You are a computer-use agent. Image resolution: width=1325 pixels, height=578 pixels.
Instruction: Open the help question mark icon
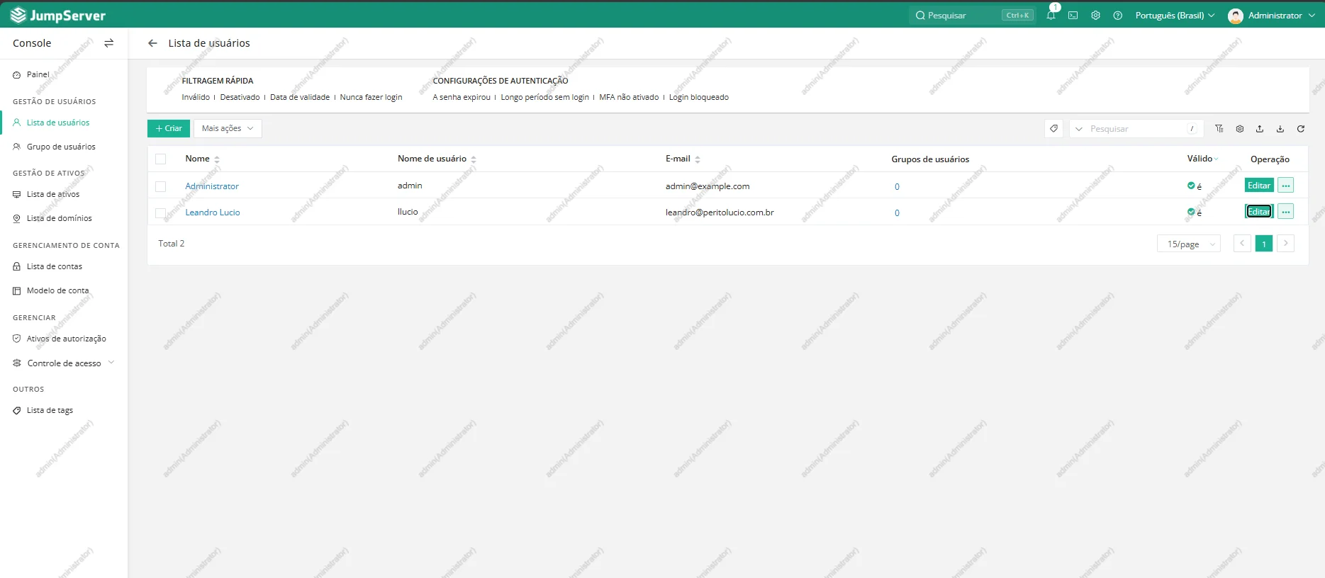point(1118,15)
